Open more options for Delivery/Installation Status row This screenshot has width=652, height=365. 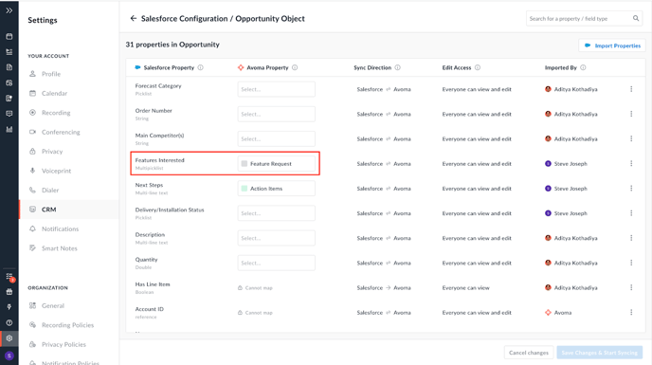pos(631,213)
